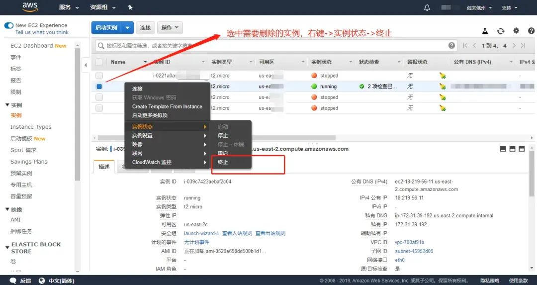Open the 实例设置 submenu
537x285 pixels.
(167, 135)
